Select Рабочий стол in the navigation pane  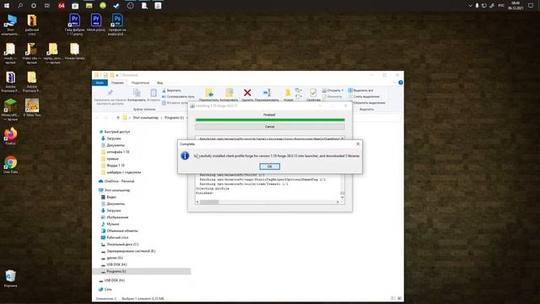click(x=117, y=237)
